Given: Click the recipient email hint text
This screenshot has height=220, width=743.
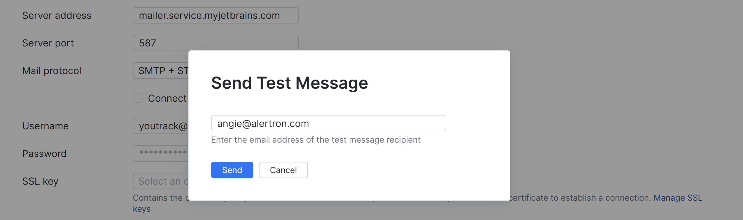Looking at the screenshot, I should 316,140.
